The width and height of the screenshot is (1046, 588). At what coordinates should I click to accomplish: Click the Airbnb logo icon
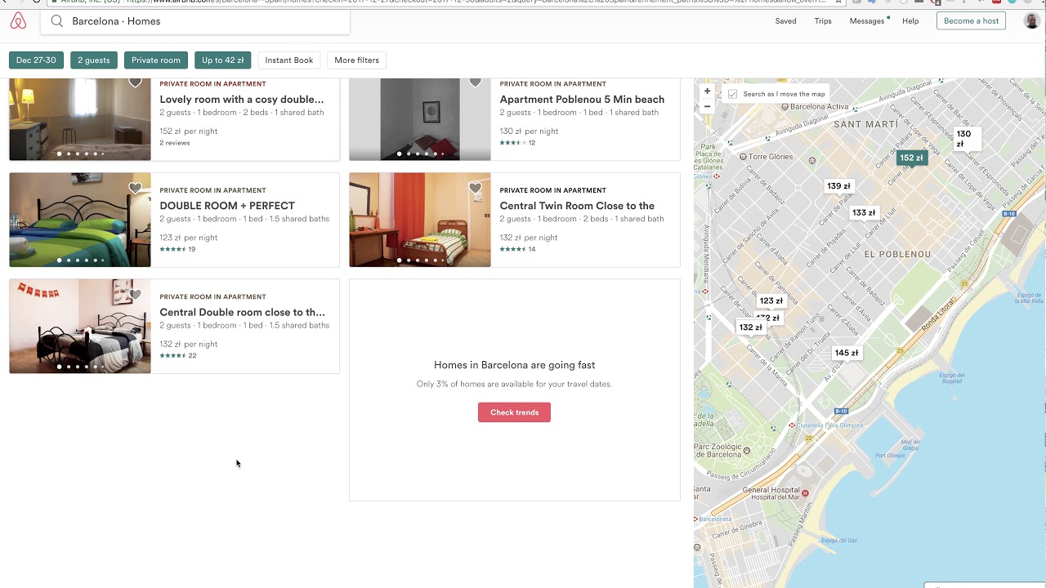point(18,21)
